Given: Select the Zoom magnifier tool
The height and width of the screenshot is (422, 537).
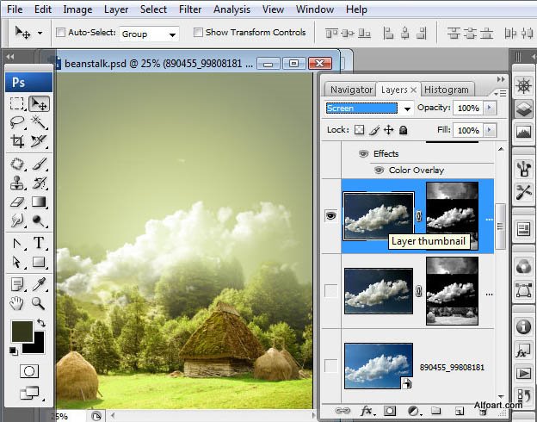Looking at the screenshot, I should pyautogui.click(x=39, y=303).
